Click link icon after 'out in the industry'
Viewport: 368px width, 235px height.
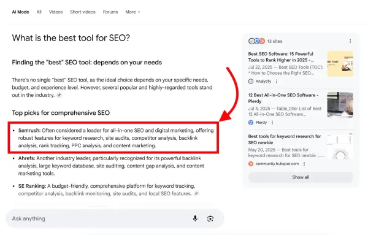pyautogui.click(x=59, y=95)
